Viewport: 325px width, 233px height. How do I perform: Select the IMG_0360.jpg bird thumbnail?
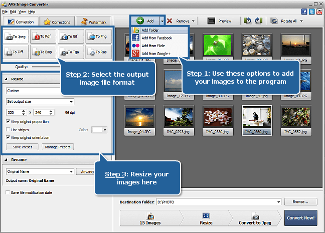257,120
